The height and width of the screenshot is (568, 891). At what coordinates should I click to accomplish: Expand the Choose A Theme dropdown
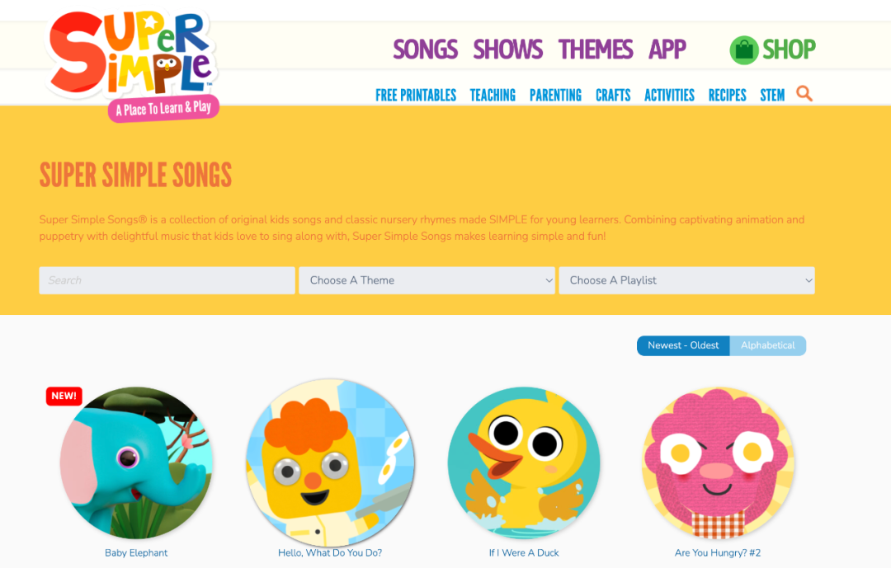[x=427, y=280]
